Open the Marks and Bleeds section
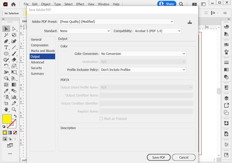 42,51
